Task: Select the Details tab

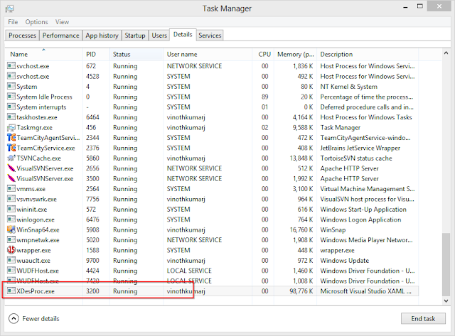Action: tap(183, 35)
